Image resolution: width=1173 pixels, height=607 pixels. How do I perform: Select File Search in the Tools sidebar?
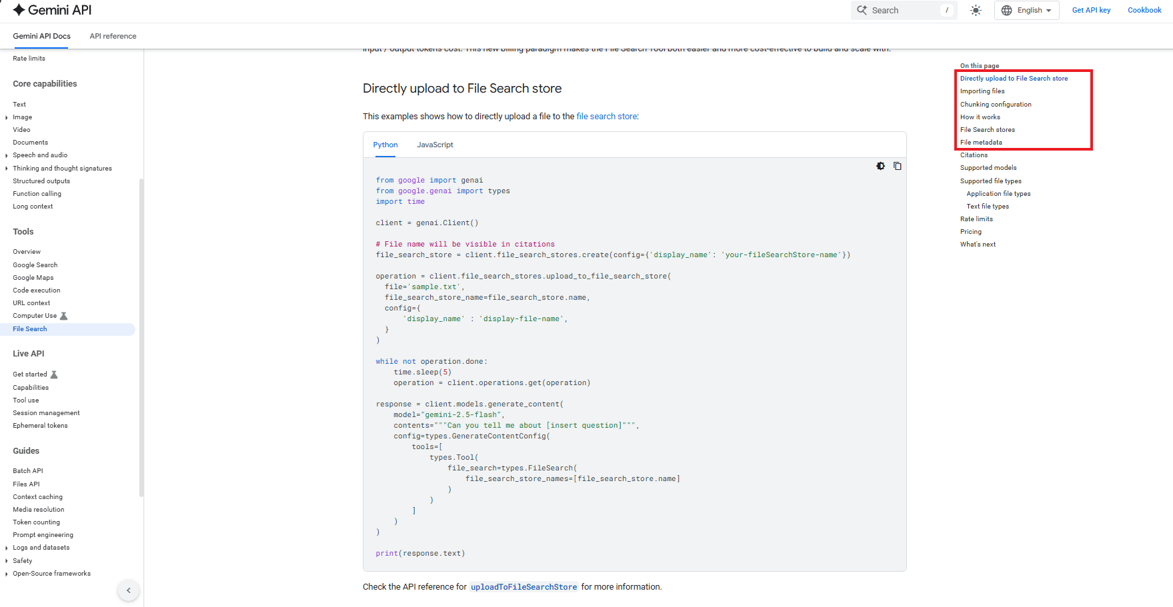(x=29, y=328)
